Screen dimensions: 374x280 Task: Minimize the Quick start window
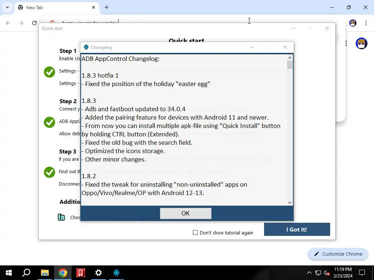pyautogui.click(x=294, y=28)
